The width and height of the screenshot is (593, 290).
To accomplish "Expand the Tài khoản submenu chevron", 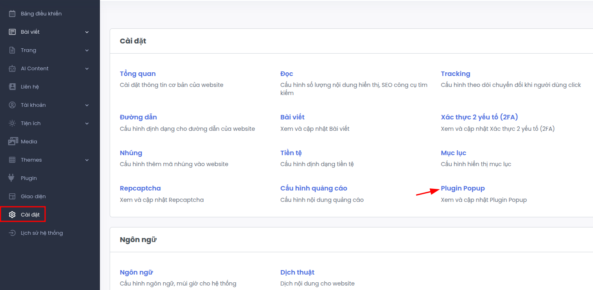I will click(x=87, y=105).
